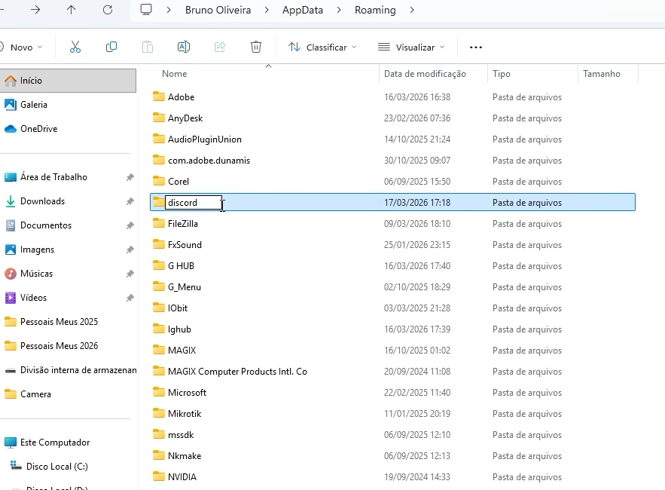Select the Nkmake folder name
This screenshot has width=665, height=490.
tap(185, 456)
